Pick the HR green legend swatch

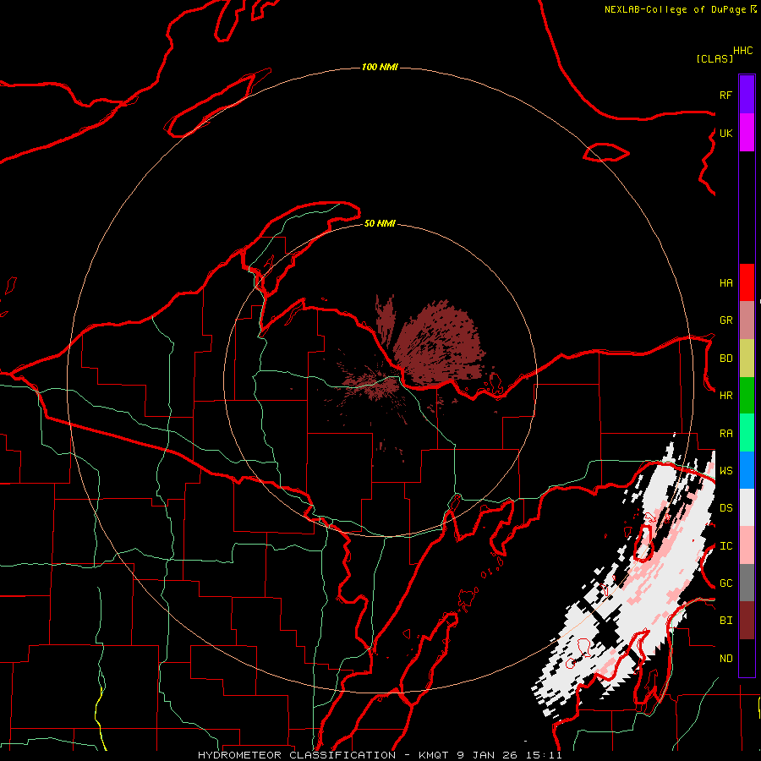click(747, 396)
